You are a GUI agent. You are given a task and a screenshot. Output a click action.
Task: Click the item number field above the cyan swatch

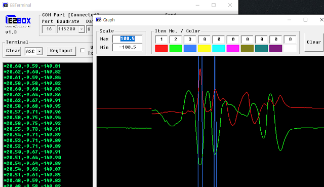coord(219,40)
